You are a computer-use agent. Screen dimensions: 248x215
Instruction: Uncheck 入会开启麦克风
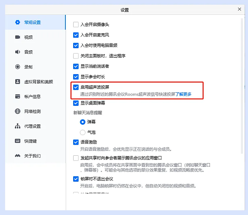point(76,35)
